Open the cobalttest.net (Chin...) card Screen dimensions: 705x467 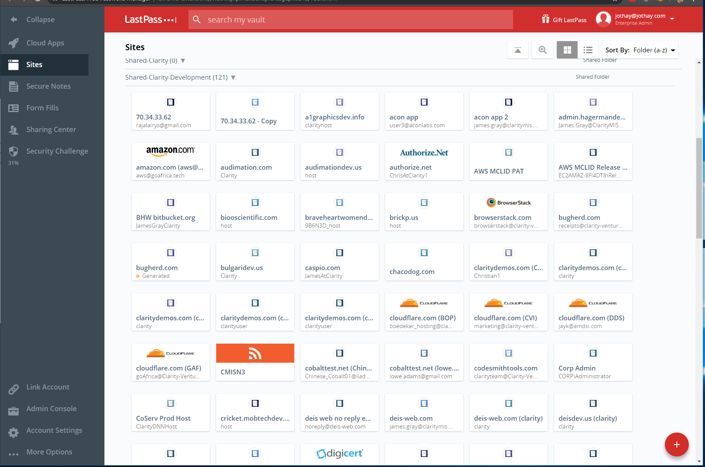[340, 362]
